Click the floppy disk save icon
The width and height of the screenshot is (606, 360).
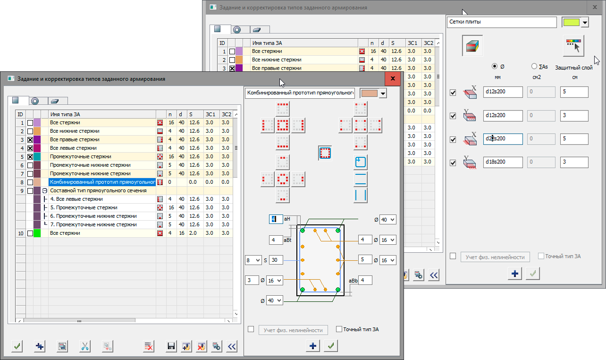click(x=171, y=346)
